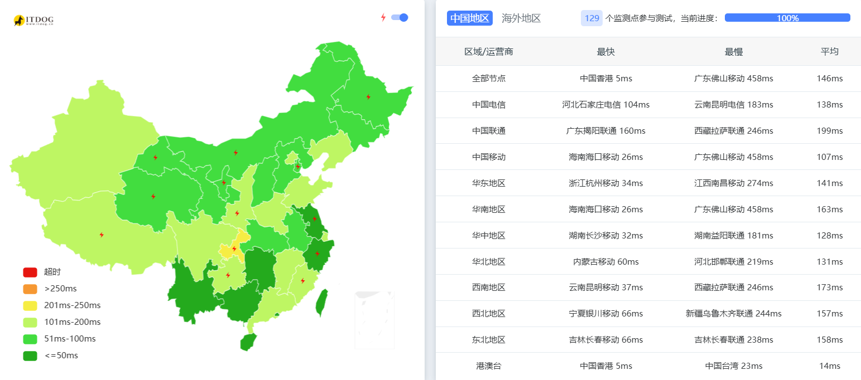Click the lightning marker on Tibet
Screen dimensions: 861x380
tap(102, 235)
